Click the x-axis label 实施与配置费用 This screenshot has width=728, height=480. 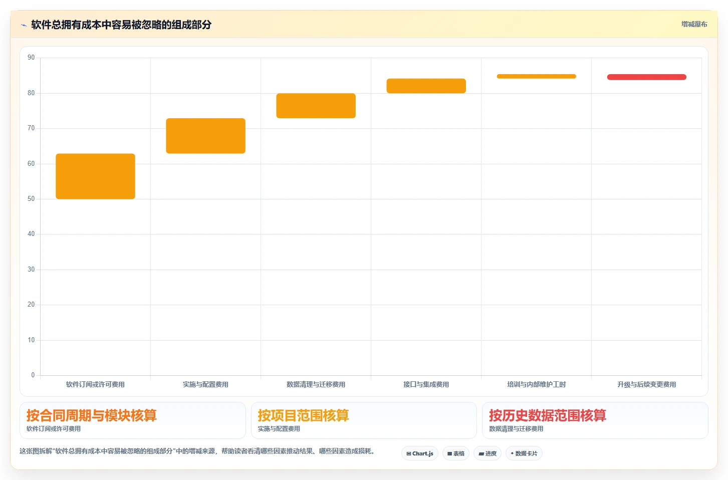tap(205, 384)
